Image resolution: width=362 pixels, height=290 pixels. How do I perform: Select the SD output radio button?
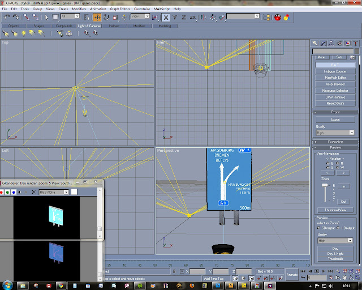coord(318,228)
